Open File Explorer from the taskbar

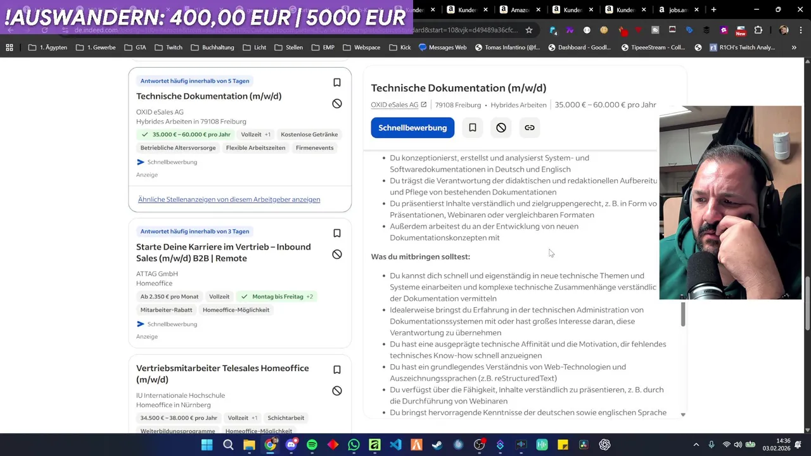pos(249,445)
